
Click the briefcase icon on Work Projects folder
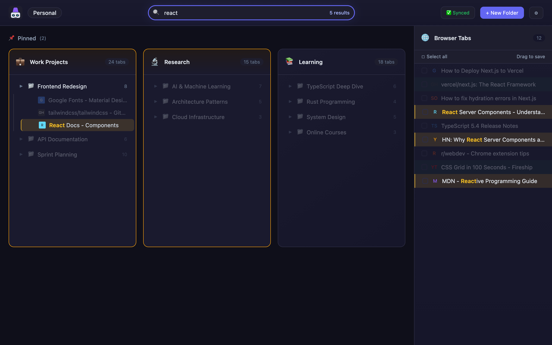pyautogui.click(x=20, y=62)
